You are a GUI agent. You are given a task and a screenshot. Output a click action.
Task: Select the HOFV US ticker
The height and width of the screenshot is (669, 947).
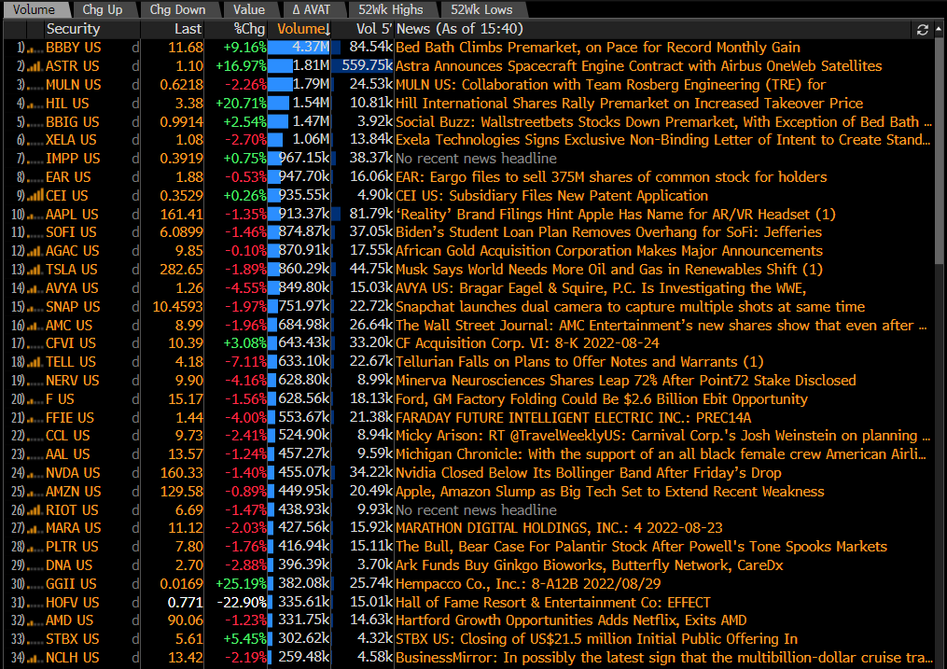click(73, 603)
